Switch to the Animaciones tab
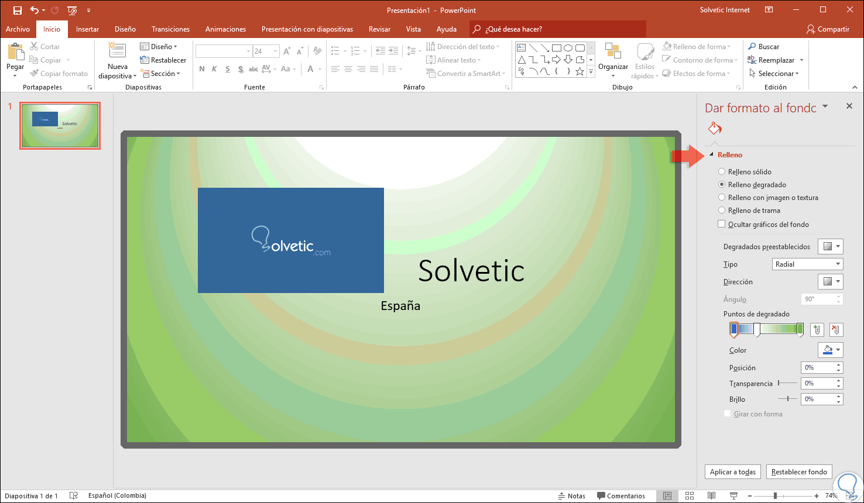864x503 pixels. tap(225, 29)
